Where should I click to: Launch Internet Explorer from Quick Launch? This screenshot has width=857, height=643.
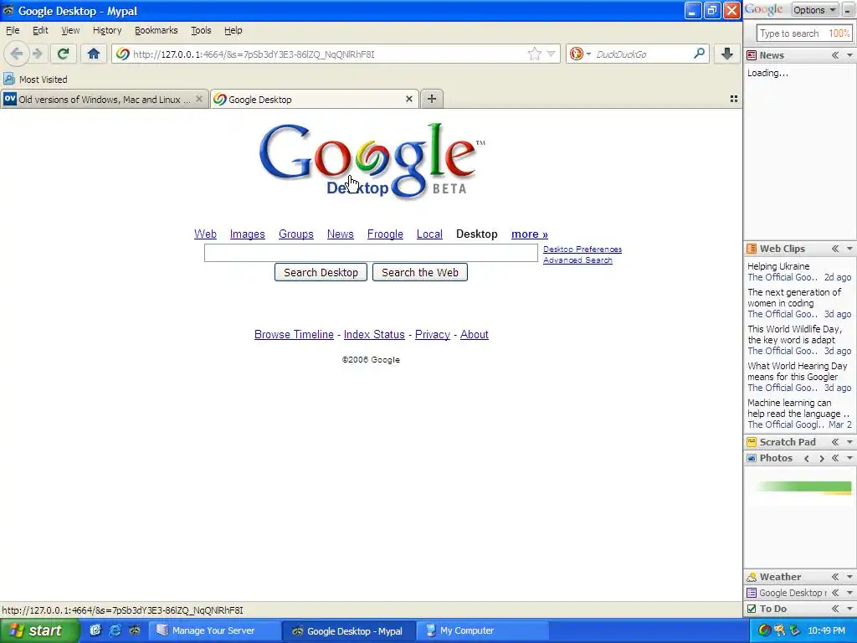115,630
